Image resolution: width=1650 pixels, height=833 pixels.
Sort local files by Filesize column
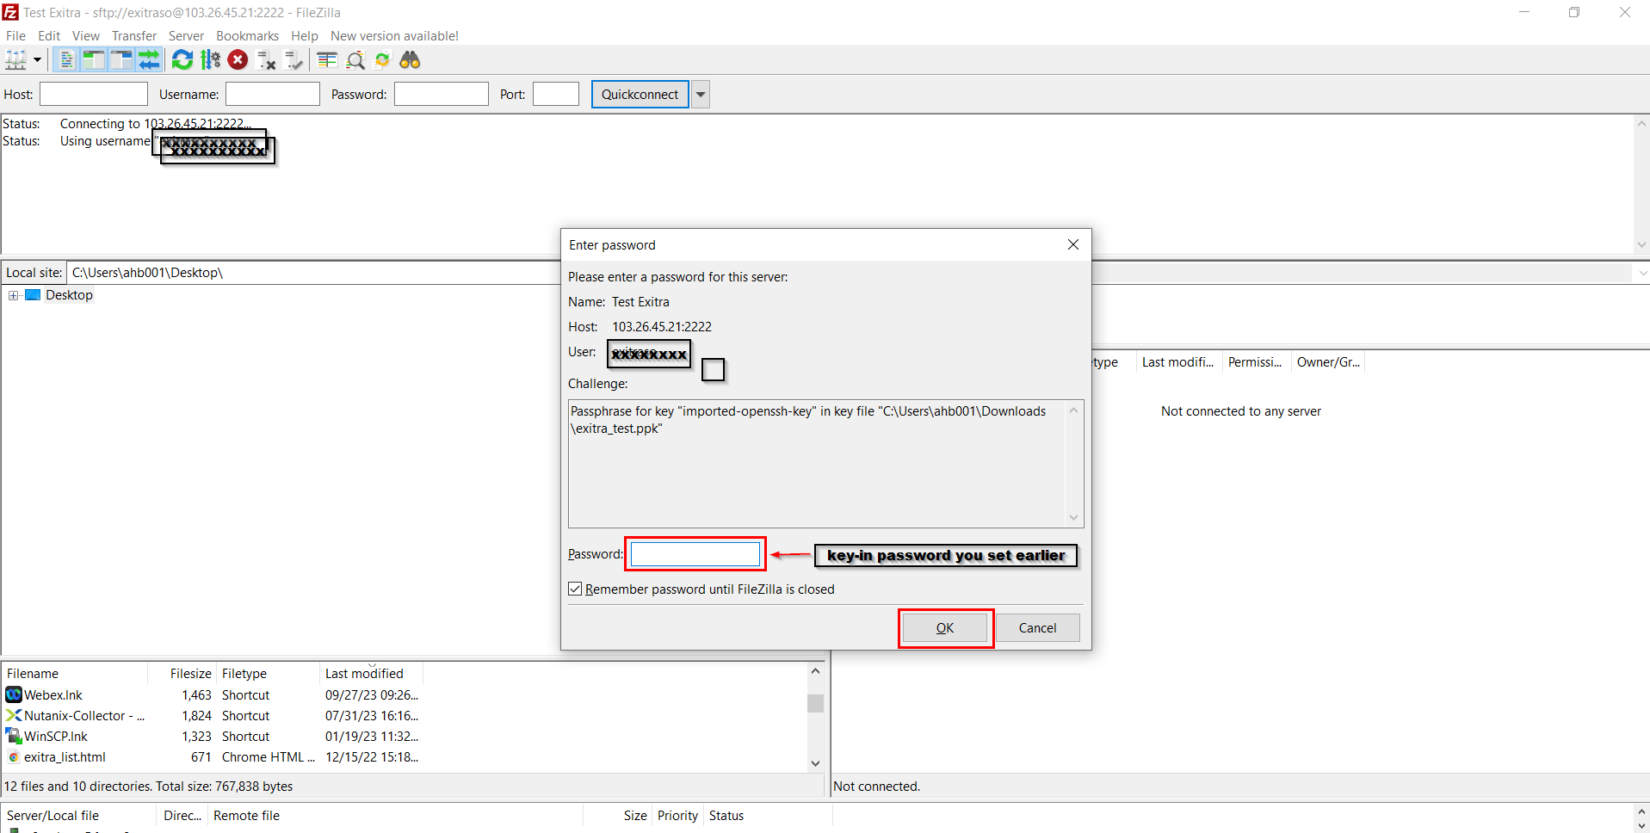[x=182, y=674]
